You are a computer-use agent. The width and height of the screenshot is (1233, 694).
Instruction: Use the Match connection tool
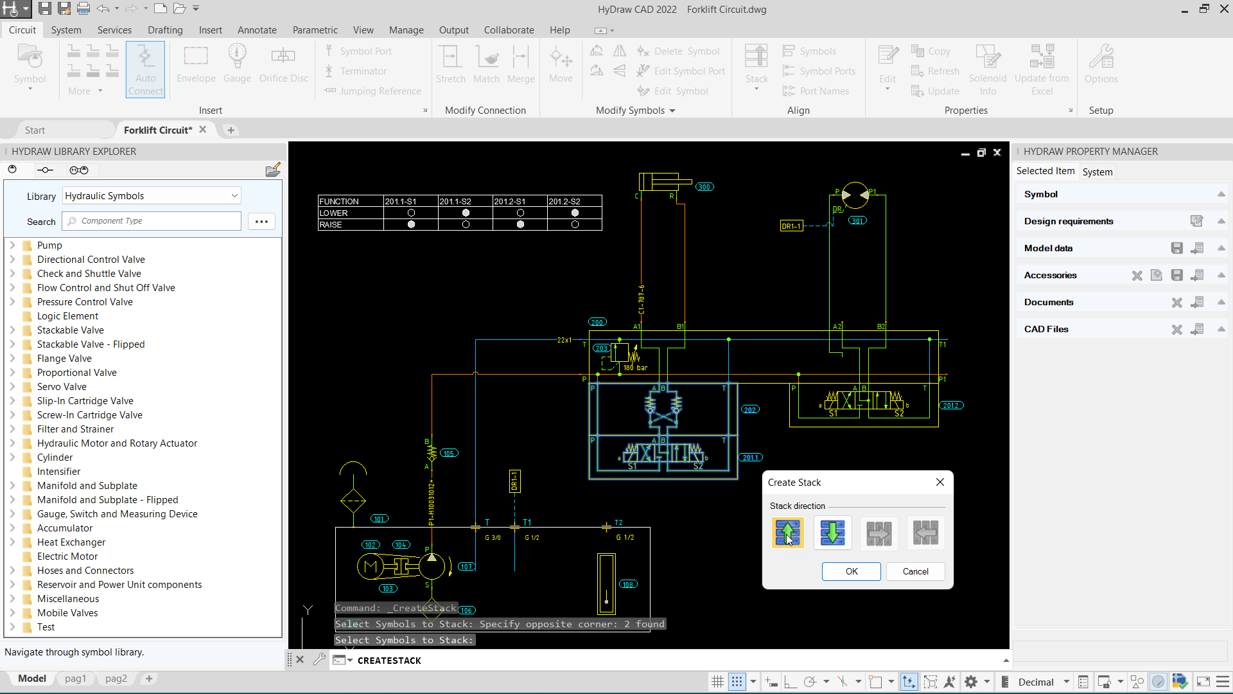click(x=487, y=64)
